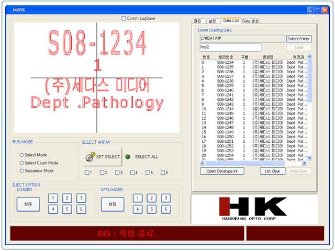
Task: Select data row S08-1243
Action: [x=254, y=104]
